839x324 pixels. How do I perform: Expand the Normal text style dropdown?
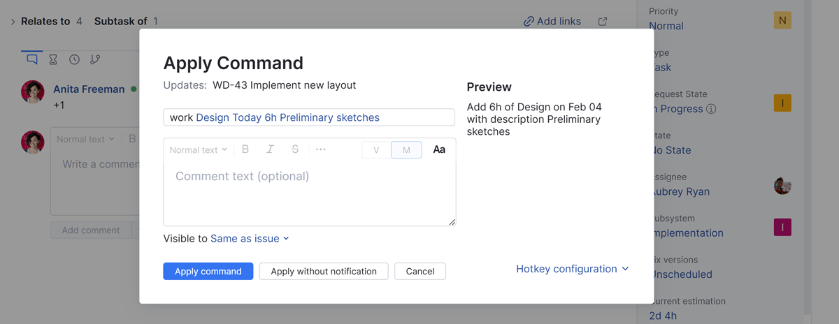click(x=199, y=150)
